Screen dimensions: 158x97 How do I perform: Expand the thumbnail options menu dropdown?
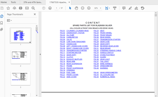coord(9,21)
